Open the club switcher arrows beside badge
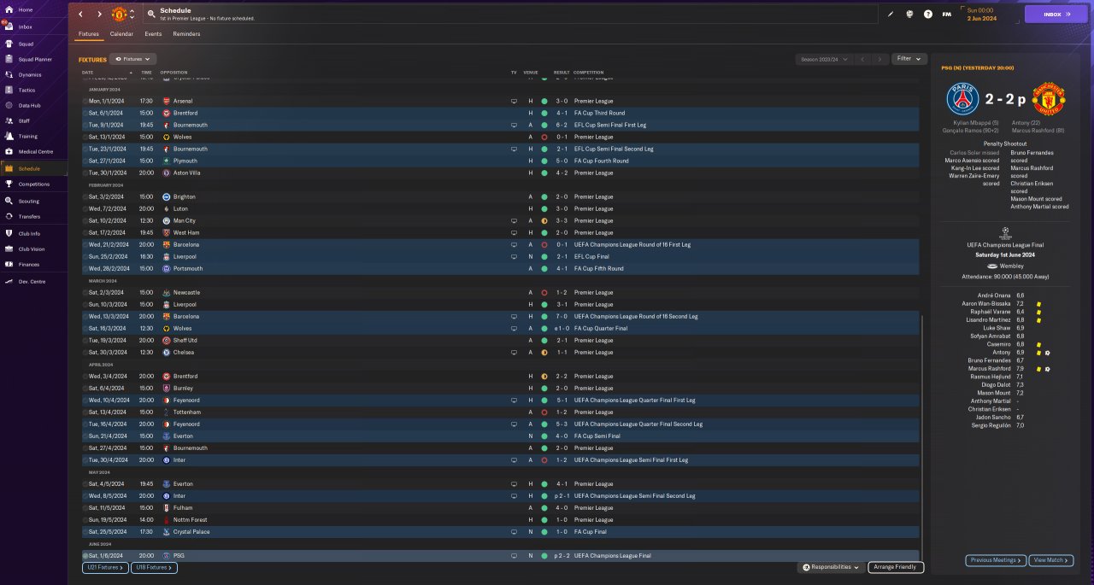Image resolution: width=1094 pixels, height=585 pixels. pyautogui.click(x=132, y=14)
